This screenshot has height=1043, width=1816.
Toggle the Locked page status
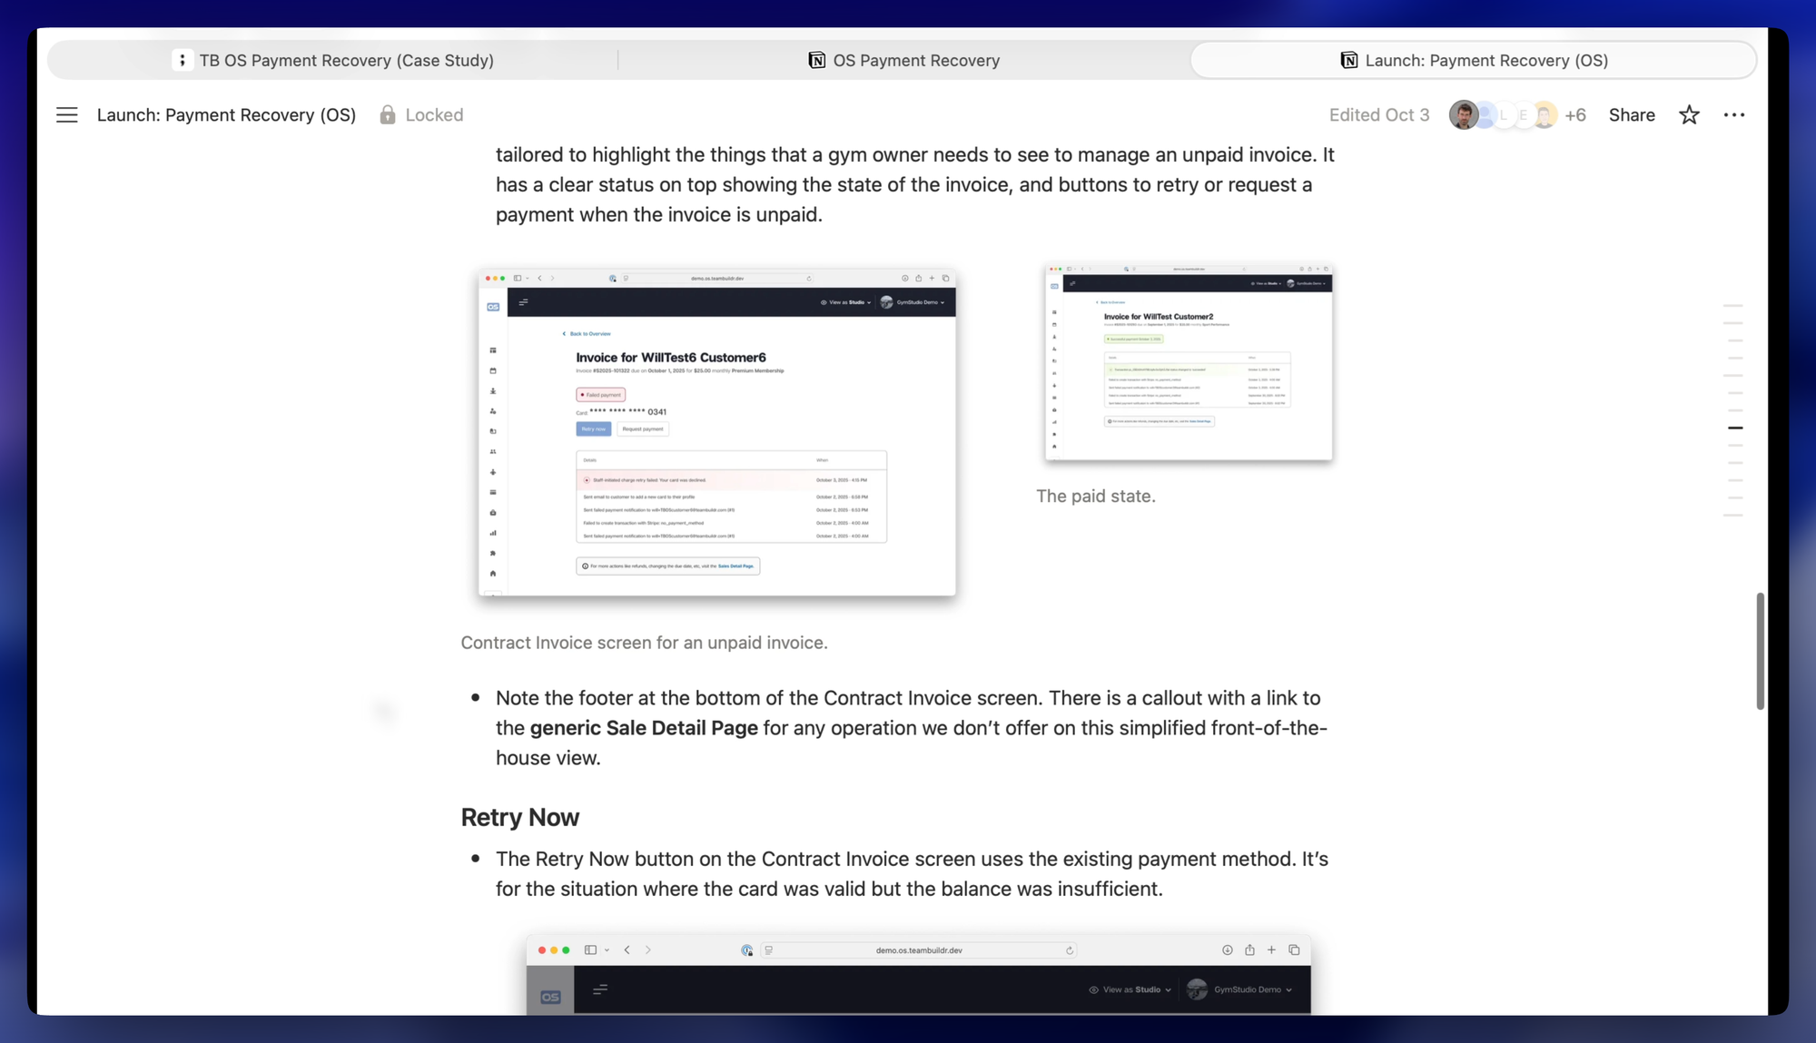click(434, 115)
